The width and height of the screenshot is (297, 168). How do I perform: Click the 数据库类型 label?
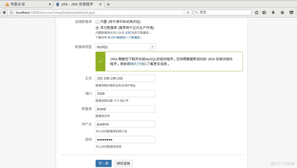point(83,47)
